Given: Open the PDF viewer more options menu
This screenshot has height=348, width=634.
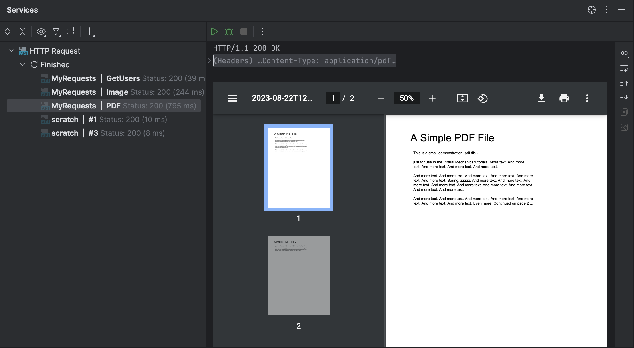Looking at the screenshot, I should coord(587,98).
